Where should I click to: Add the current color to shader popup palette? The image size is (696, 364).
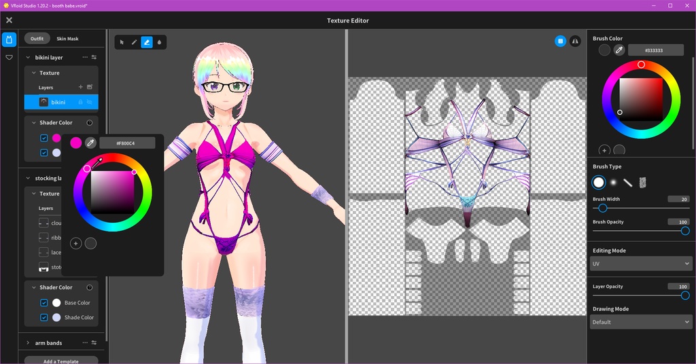pyautogui.click(x=76, y=243)
